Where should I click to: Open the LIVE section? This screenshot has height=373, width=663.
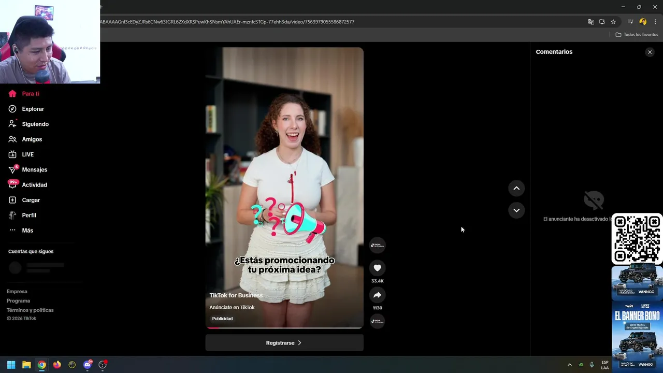point(21,154)
